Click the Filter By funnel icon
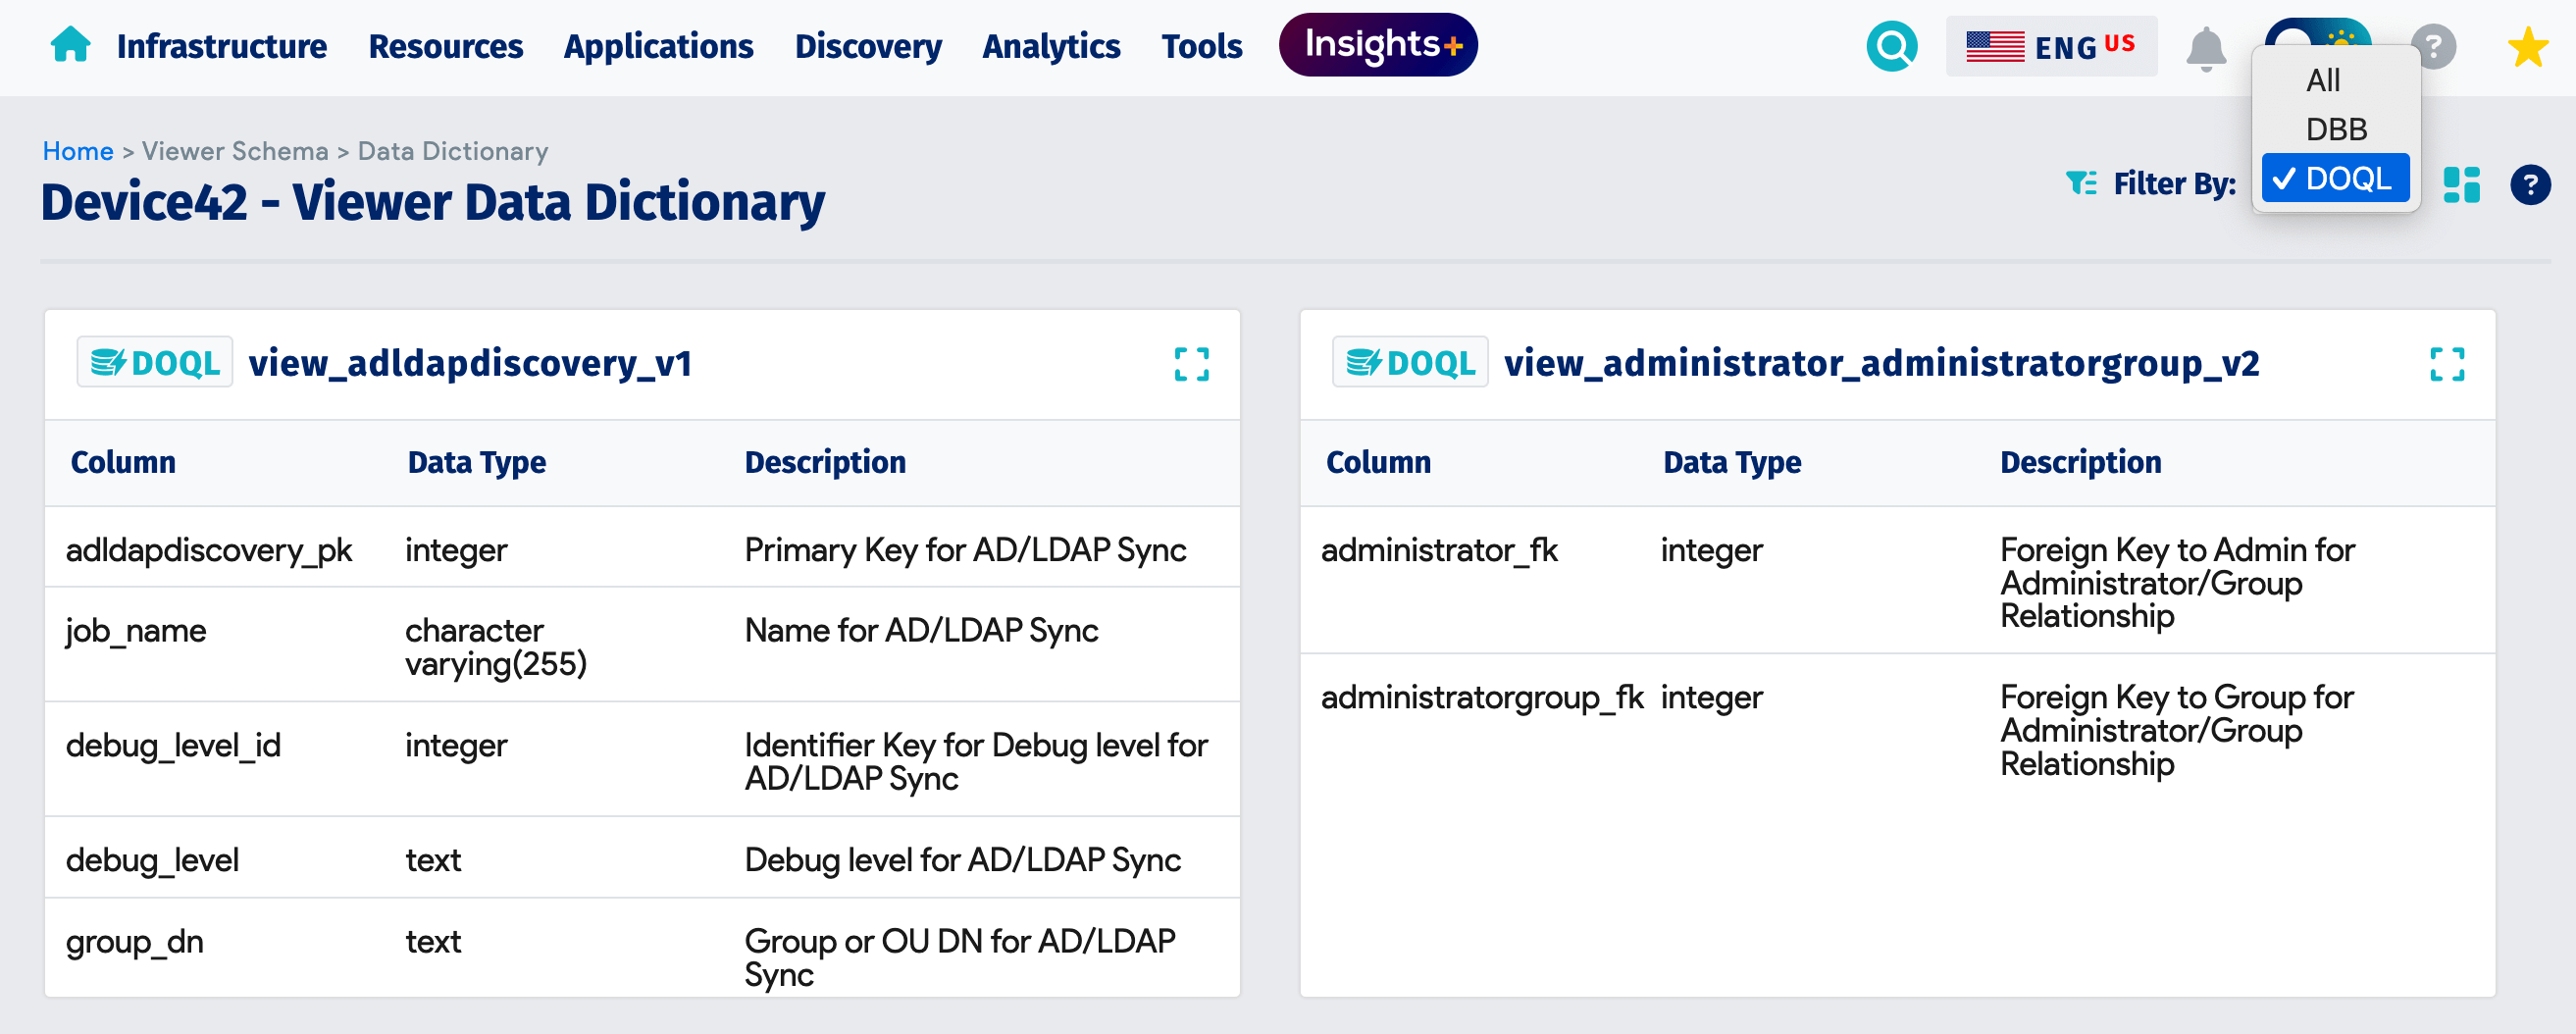 [x=2081, y=183]
